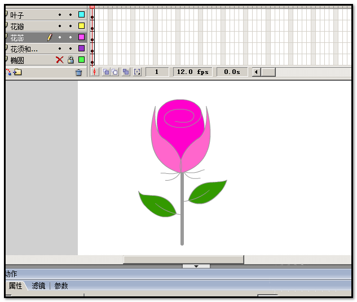
Task: Add a motion guide layer
Action: pyautogui.click(x=8, y=72)
